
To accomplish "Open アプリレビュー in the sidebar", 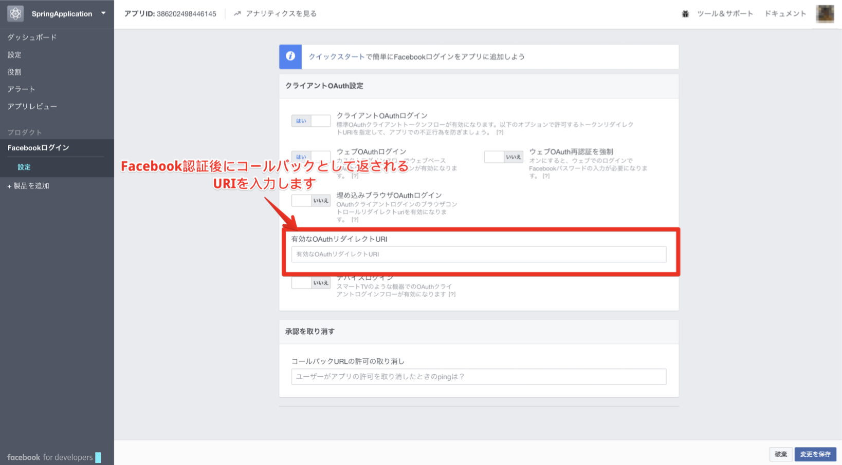I will [32, 106].
